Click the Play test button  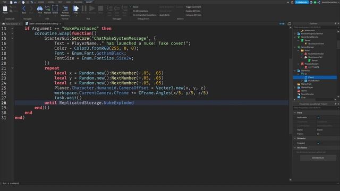[x=76, y=8]
